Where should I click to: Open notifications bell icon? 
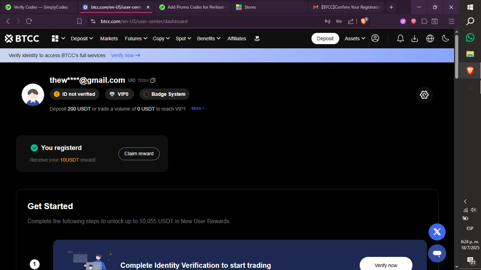coord(400,38)
